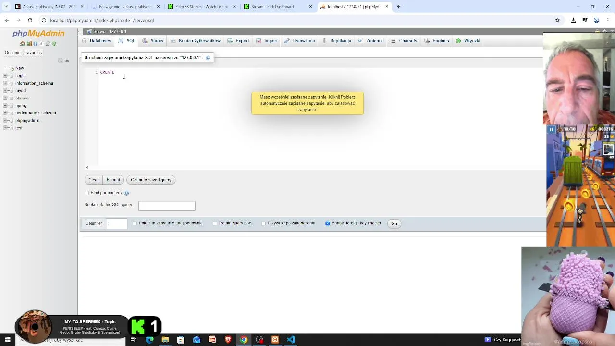Switch to the Ostatnie navigation tab
This screenshot has width=615, height=346.
[x=12, y=53]
